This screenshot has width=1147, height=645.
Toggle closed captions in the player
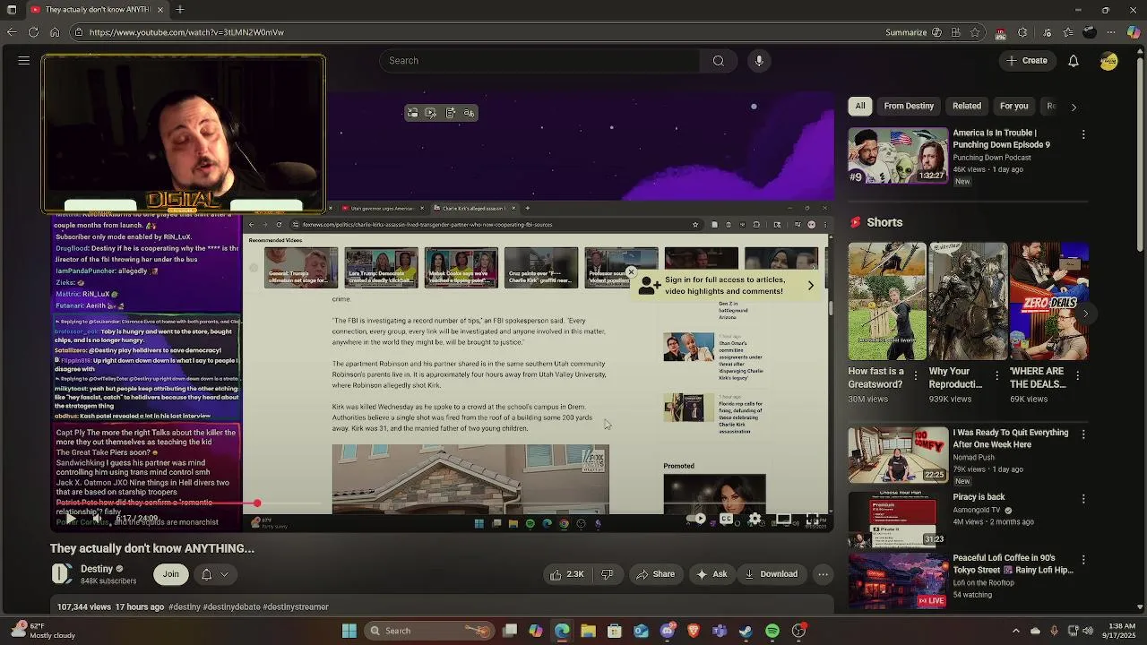[726, 519]
